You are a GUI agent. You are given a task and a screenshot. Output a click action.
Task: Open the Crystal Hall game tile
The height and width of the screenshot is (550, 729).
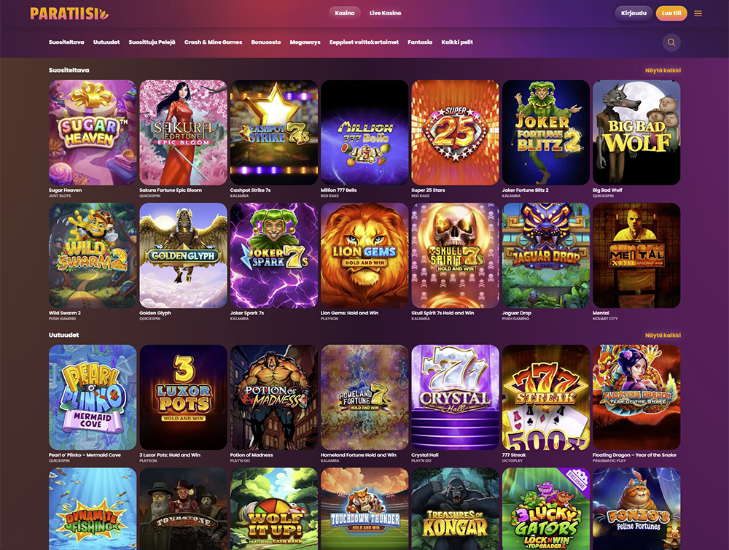pyautogui.click(x=455, y=398)
